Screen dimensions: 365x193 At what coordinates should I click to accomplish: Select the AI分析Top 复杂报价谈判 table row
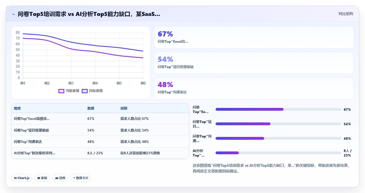pos(100,153)
